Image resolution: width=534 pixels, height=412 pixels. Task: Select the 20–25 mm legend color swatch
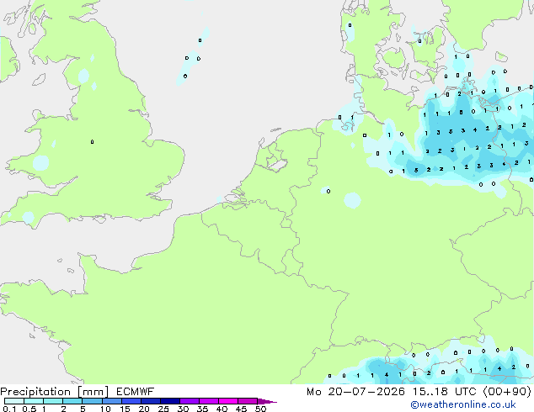[x=151, y=401]
